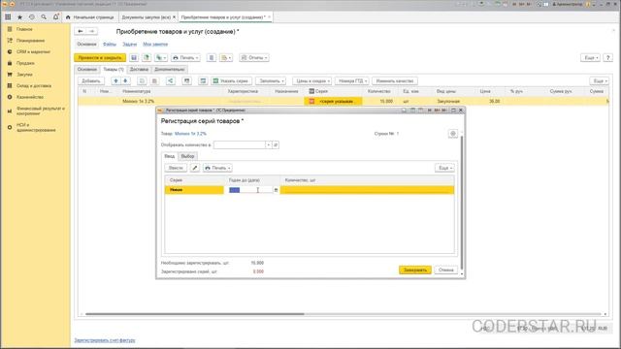This screenshot has width=621, height=349.
Task: Click the horizontal scrollbar of goods table
Action: [195, 314]
